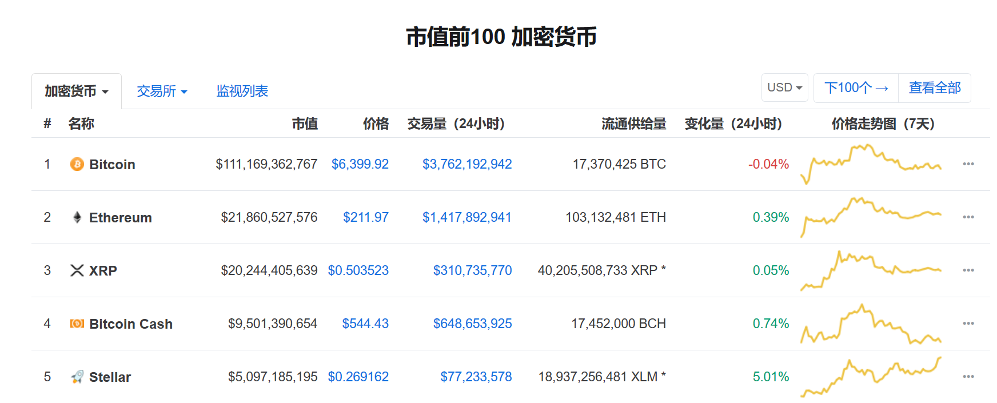Click Bitcoin's supply 17,370,425 BTC
Screen dimensions: 997x403
click(x=620, y=164)
